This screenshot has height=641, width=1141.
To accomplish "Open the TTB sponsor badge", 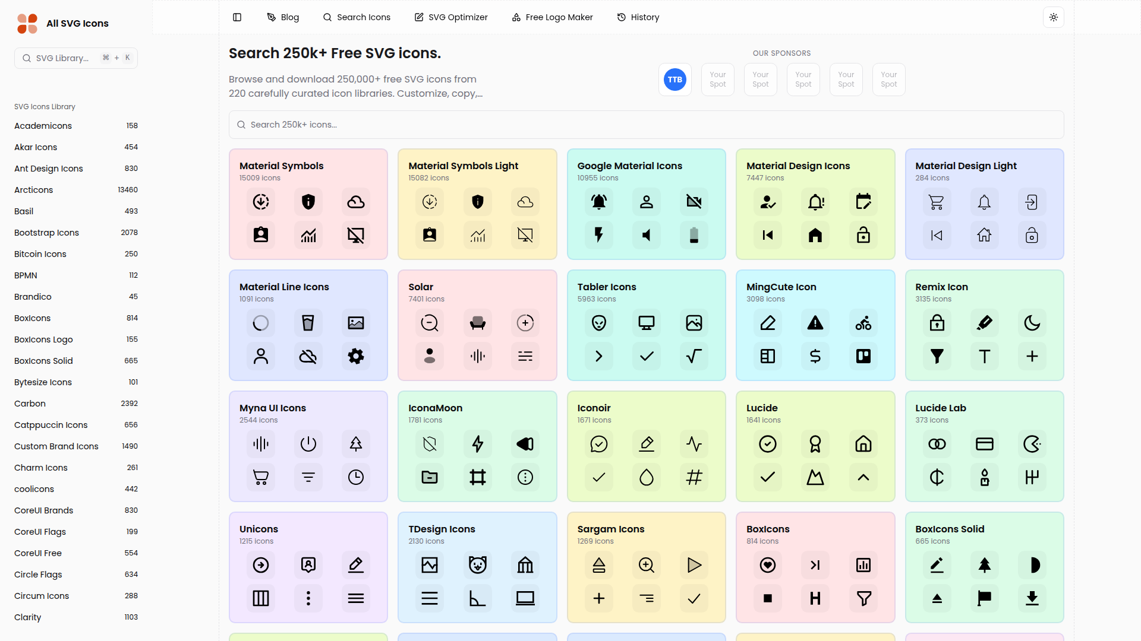I will [674, 80].
